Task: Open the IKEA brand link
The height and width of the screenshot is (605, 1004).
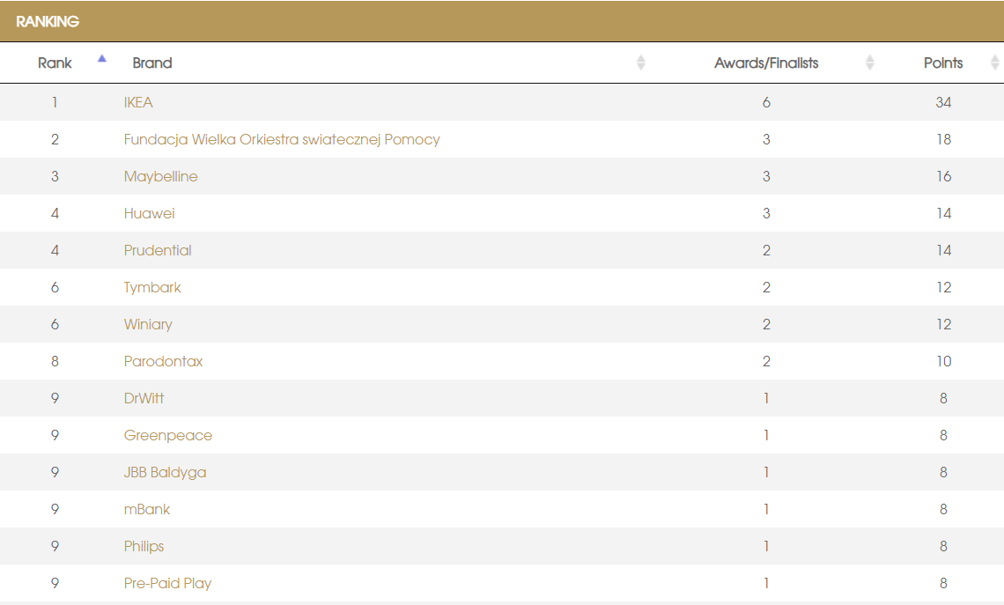Action: point(138,102)
